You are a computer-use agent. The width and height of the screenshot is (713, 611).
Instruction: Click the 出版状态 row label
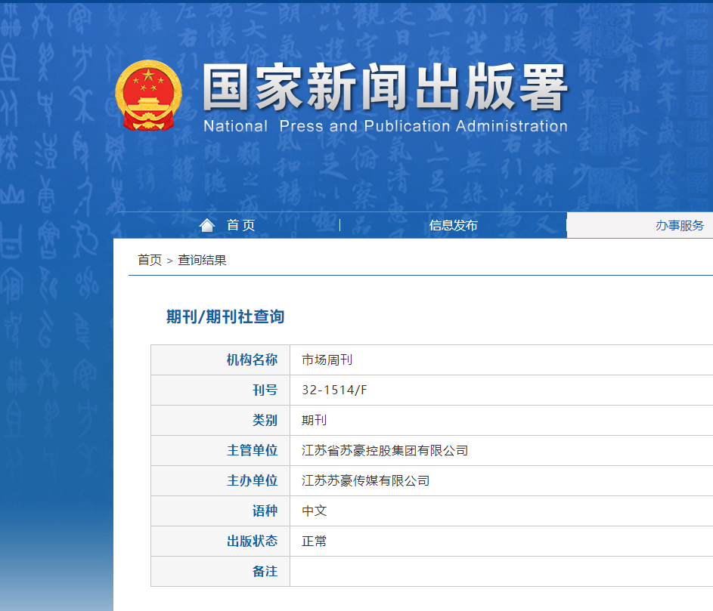point(252,542)
